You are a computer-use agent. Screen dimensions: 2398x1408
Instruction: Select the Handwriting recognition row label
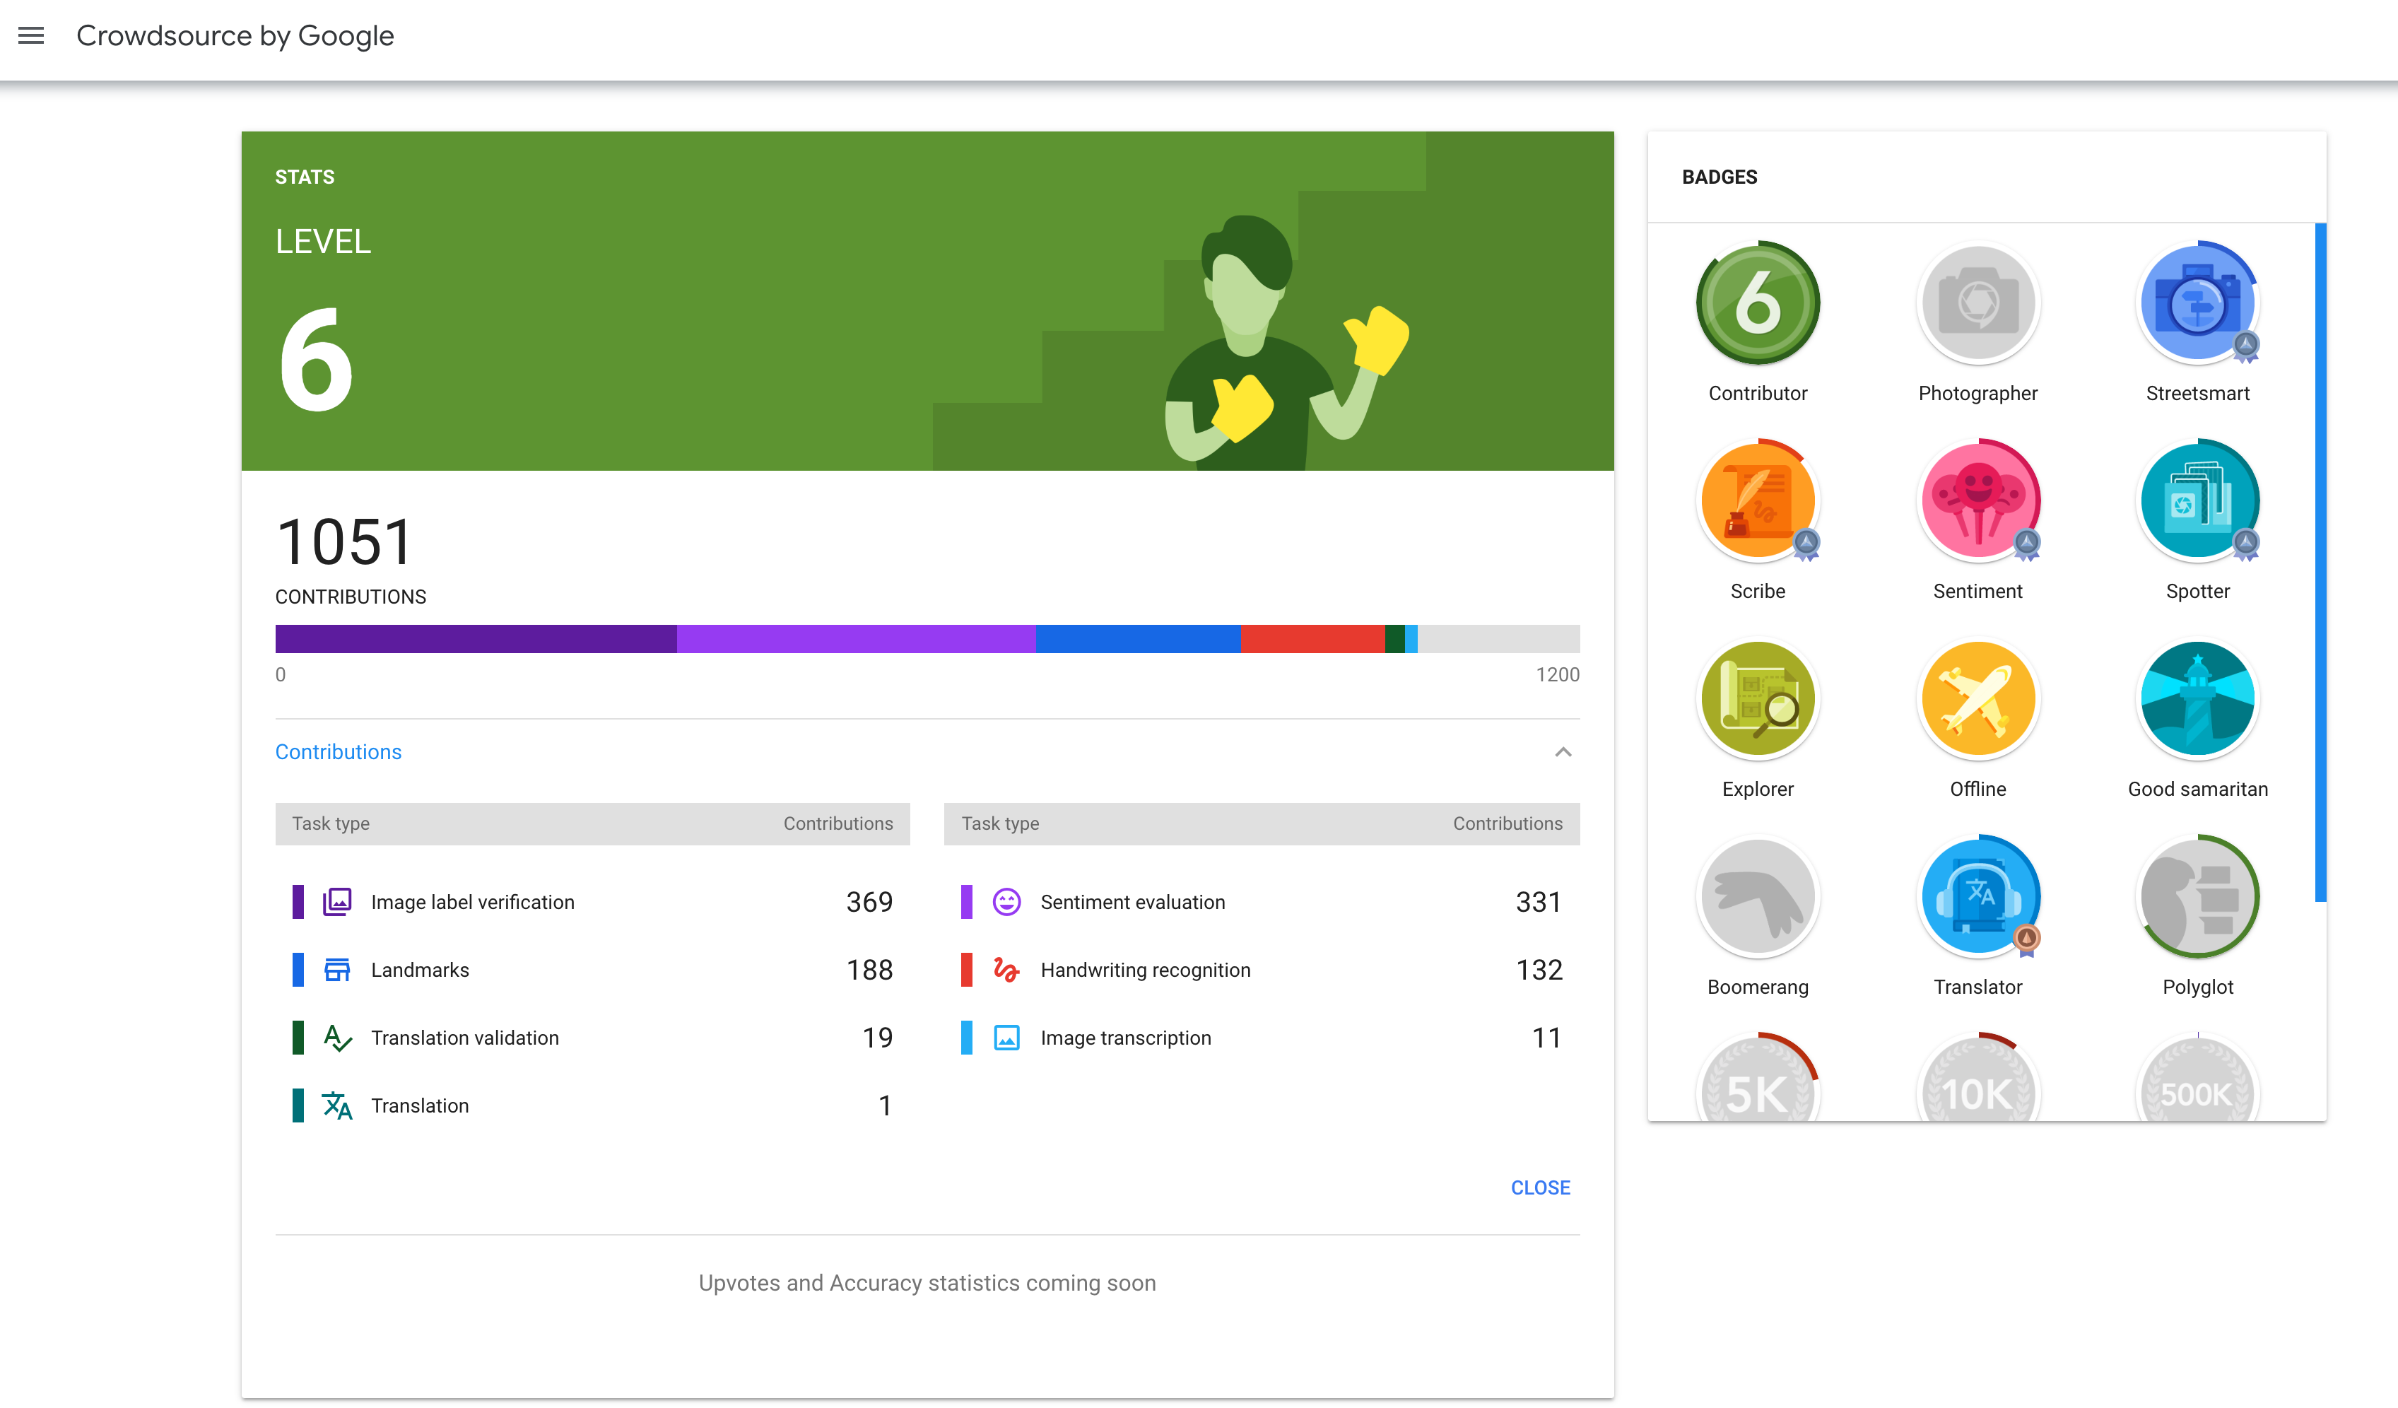coord(1145,970)
